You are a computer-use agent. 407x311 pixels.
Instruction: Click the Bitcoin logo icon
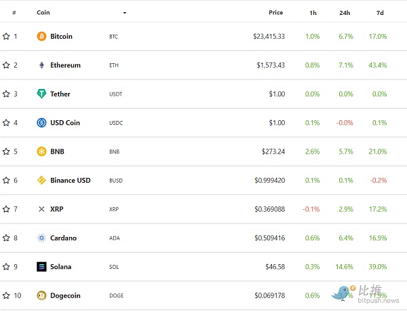[42, 36]
